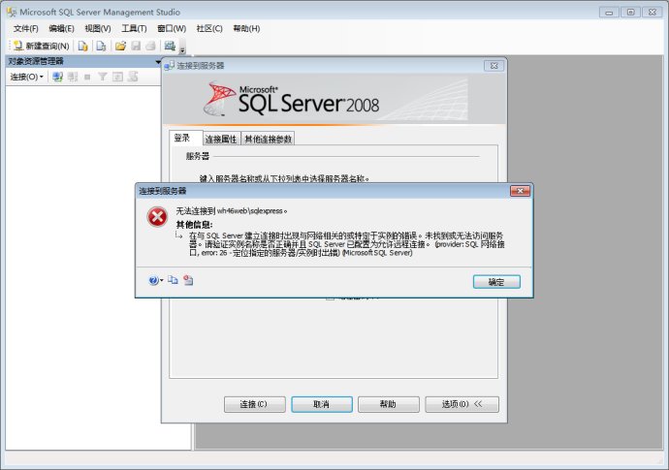Click the Connect Object Explorer icon
This screenshot has width=669, height=470.
point(57,77)
